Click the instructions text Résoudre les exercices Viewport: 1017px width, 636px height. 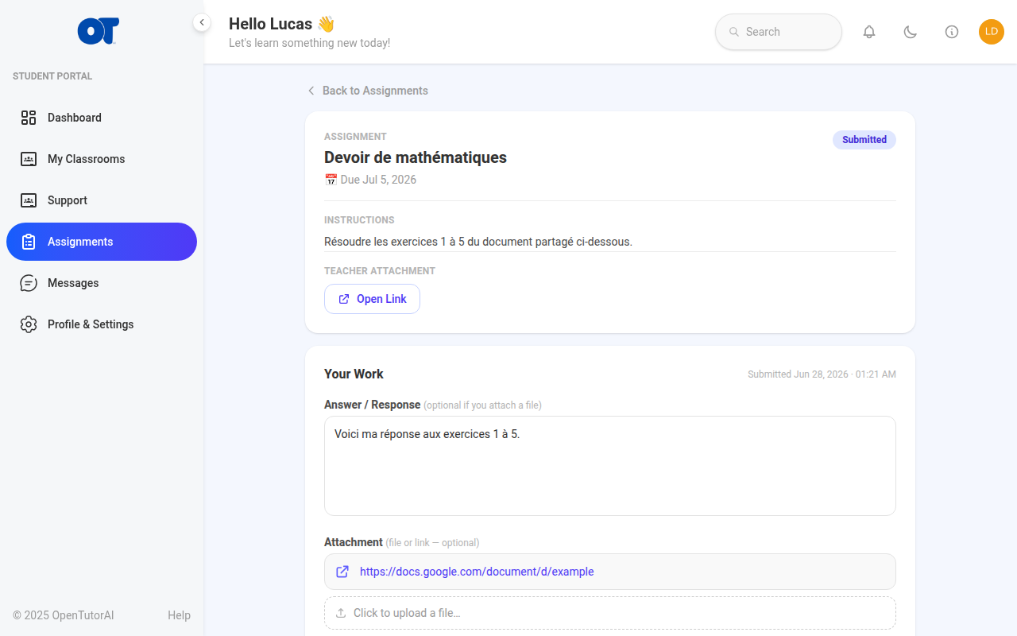click(x=478, y=242)
